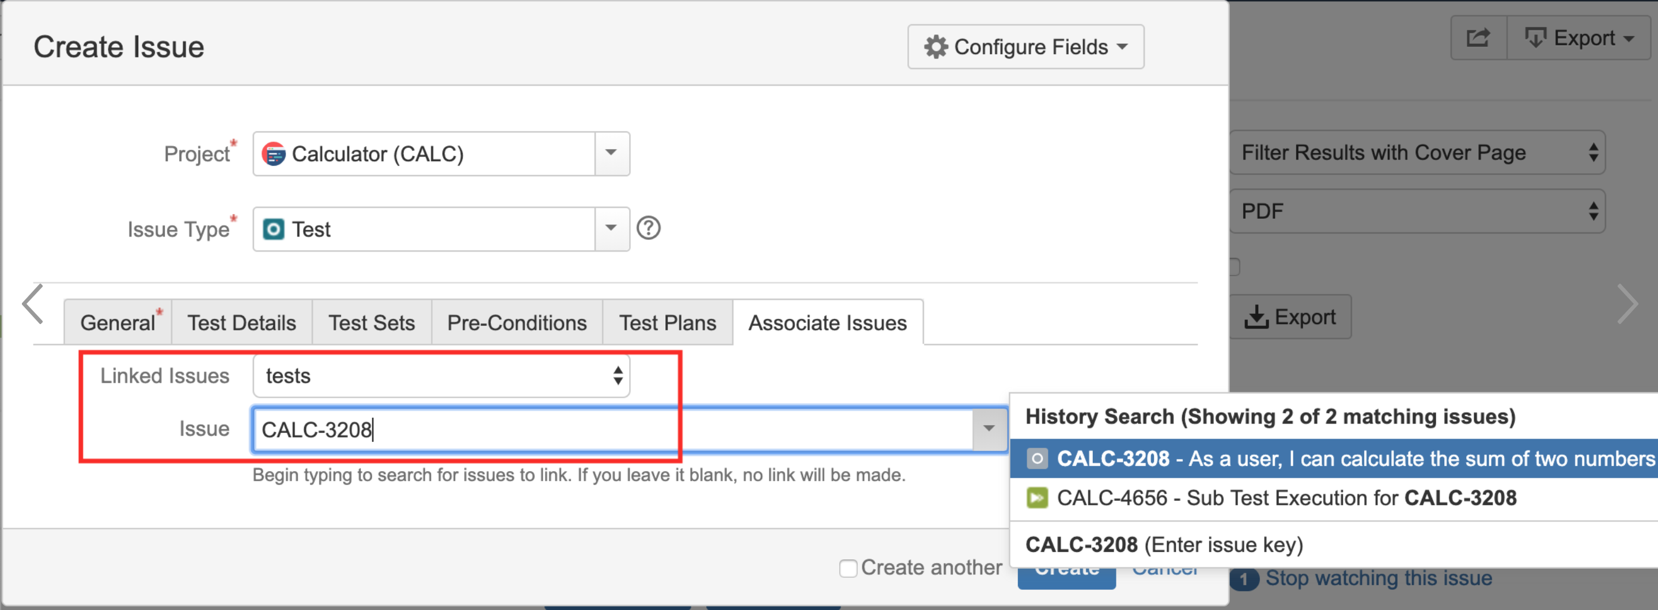Image resolution: width=1658 pixels, height=610 pixels.
Task: Toggle the checkbox below the PDF selector
Action: [x=1235, y=267]
